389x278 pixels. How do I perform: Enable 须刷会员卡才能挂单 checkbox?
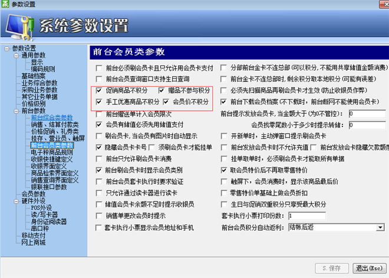(151, 148)
